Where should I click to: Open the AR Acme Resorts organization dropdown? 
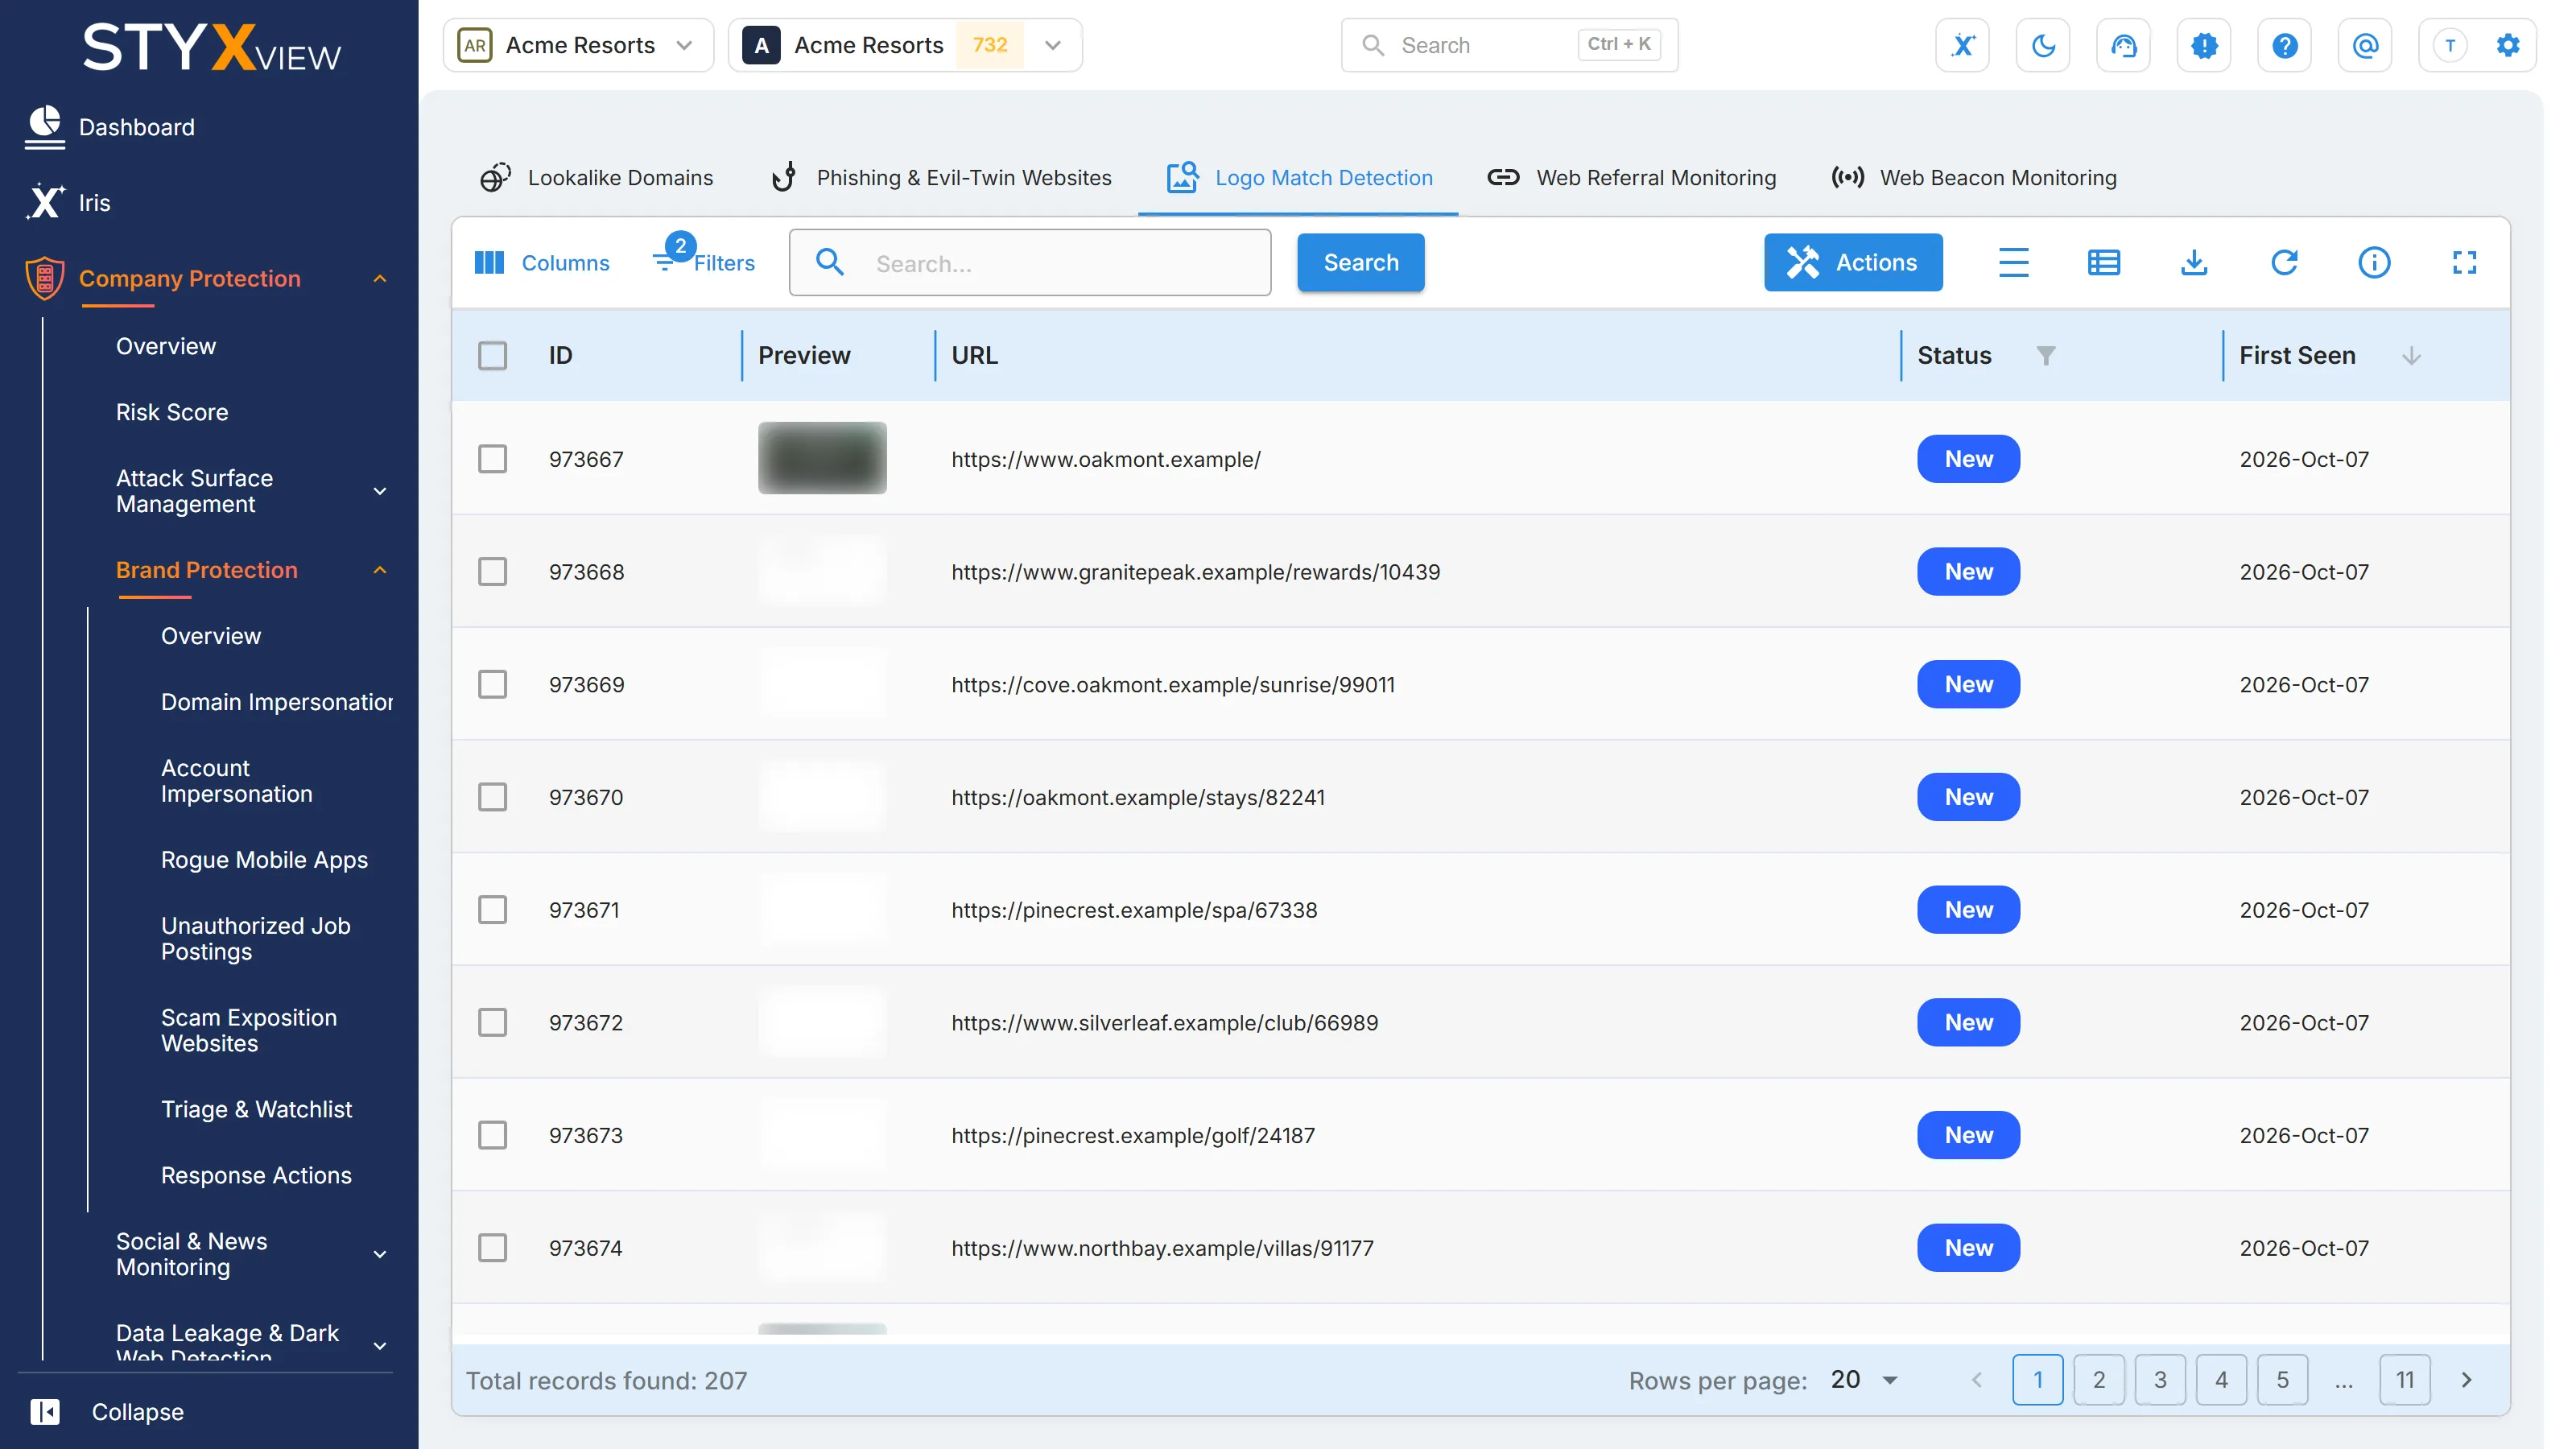(x=578, y=45)
